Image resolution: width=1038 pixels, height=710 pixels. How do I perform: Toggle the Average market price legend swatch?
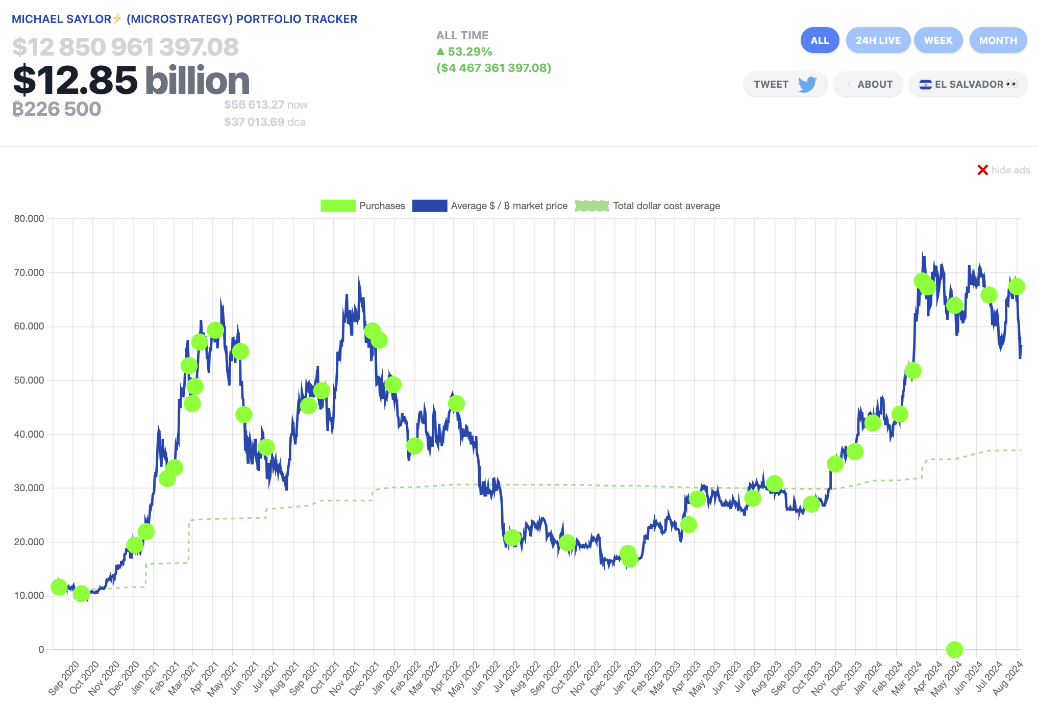coord(430,206)
